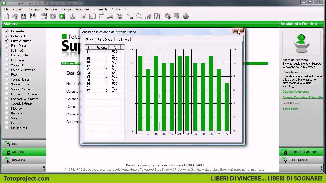Open the Ricevitoria menu
This screenshot has height=183, width=326.
(82, 9)
